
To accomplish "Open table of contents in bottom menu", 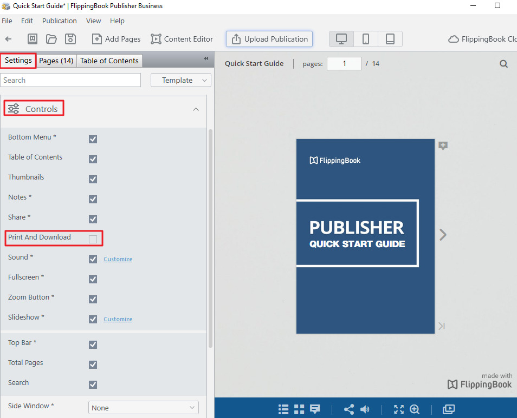I will (283, 409).
